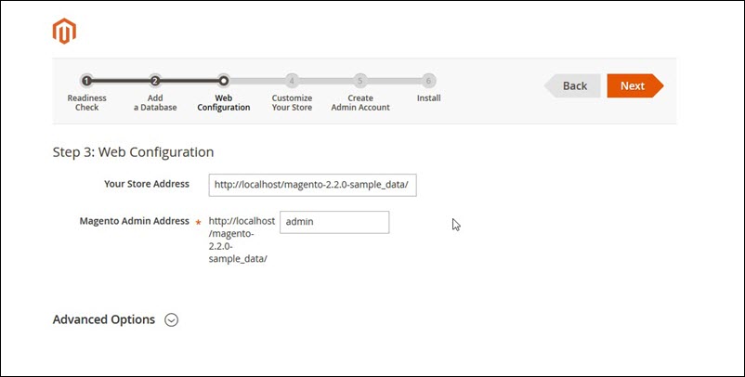The image size is (745, 377).
Task: Click the step 5 circle marker
Action: pyautogui.click(x=360, y=81)
